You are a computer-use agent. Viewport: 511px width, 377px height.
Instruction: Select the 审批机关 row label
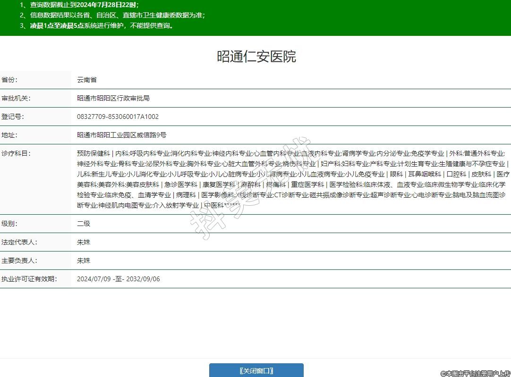[x=16, y=98]
